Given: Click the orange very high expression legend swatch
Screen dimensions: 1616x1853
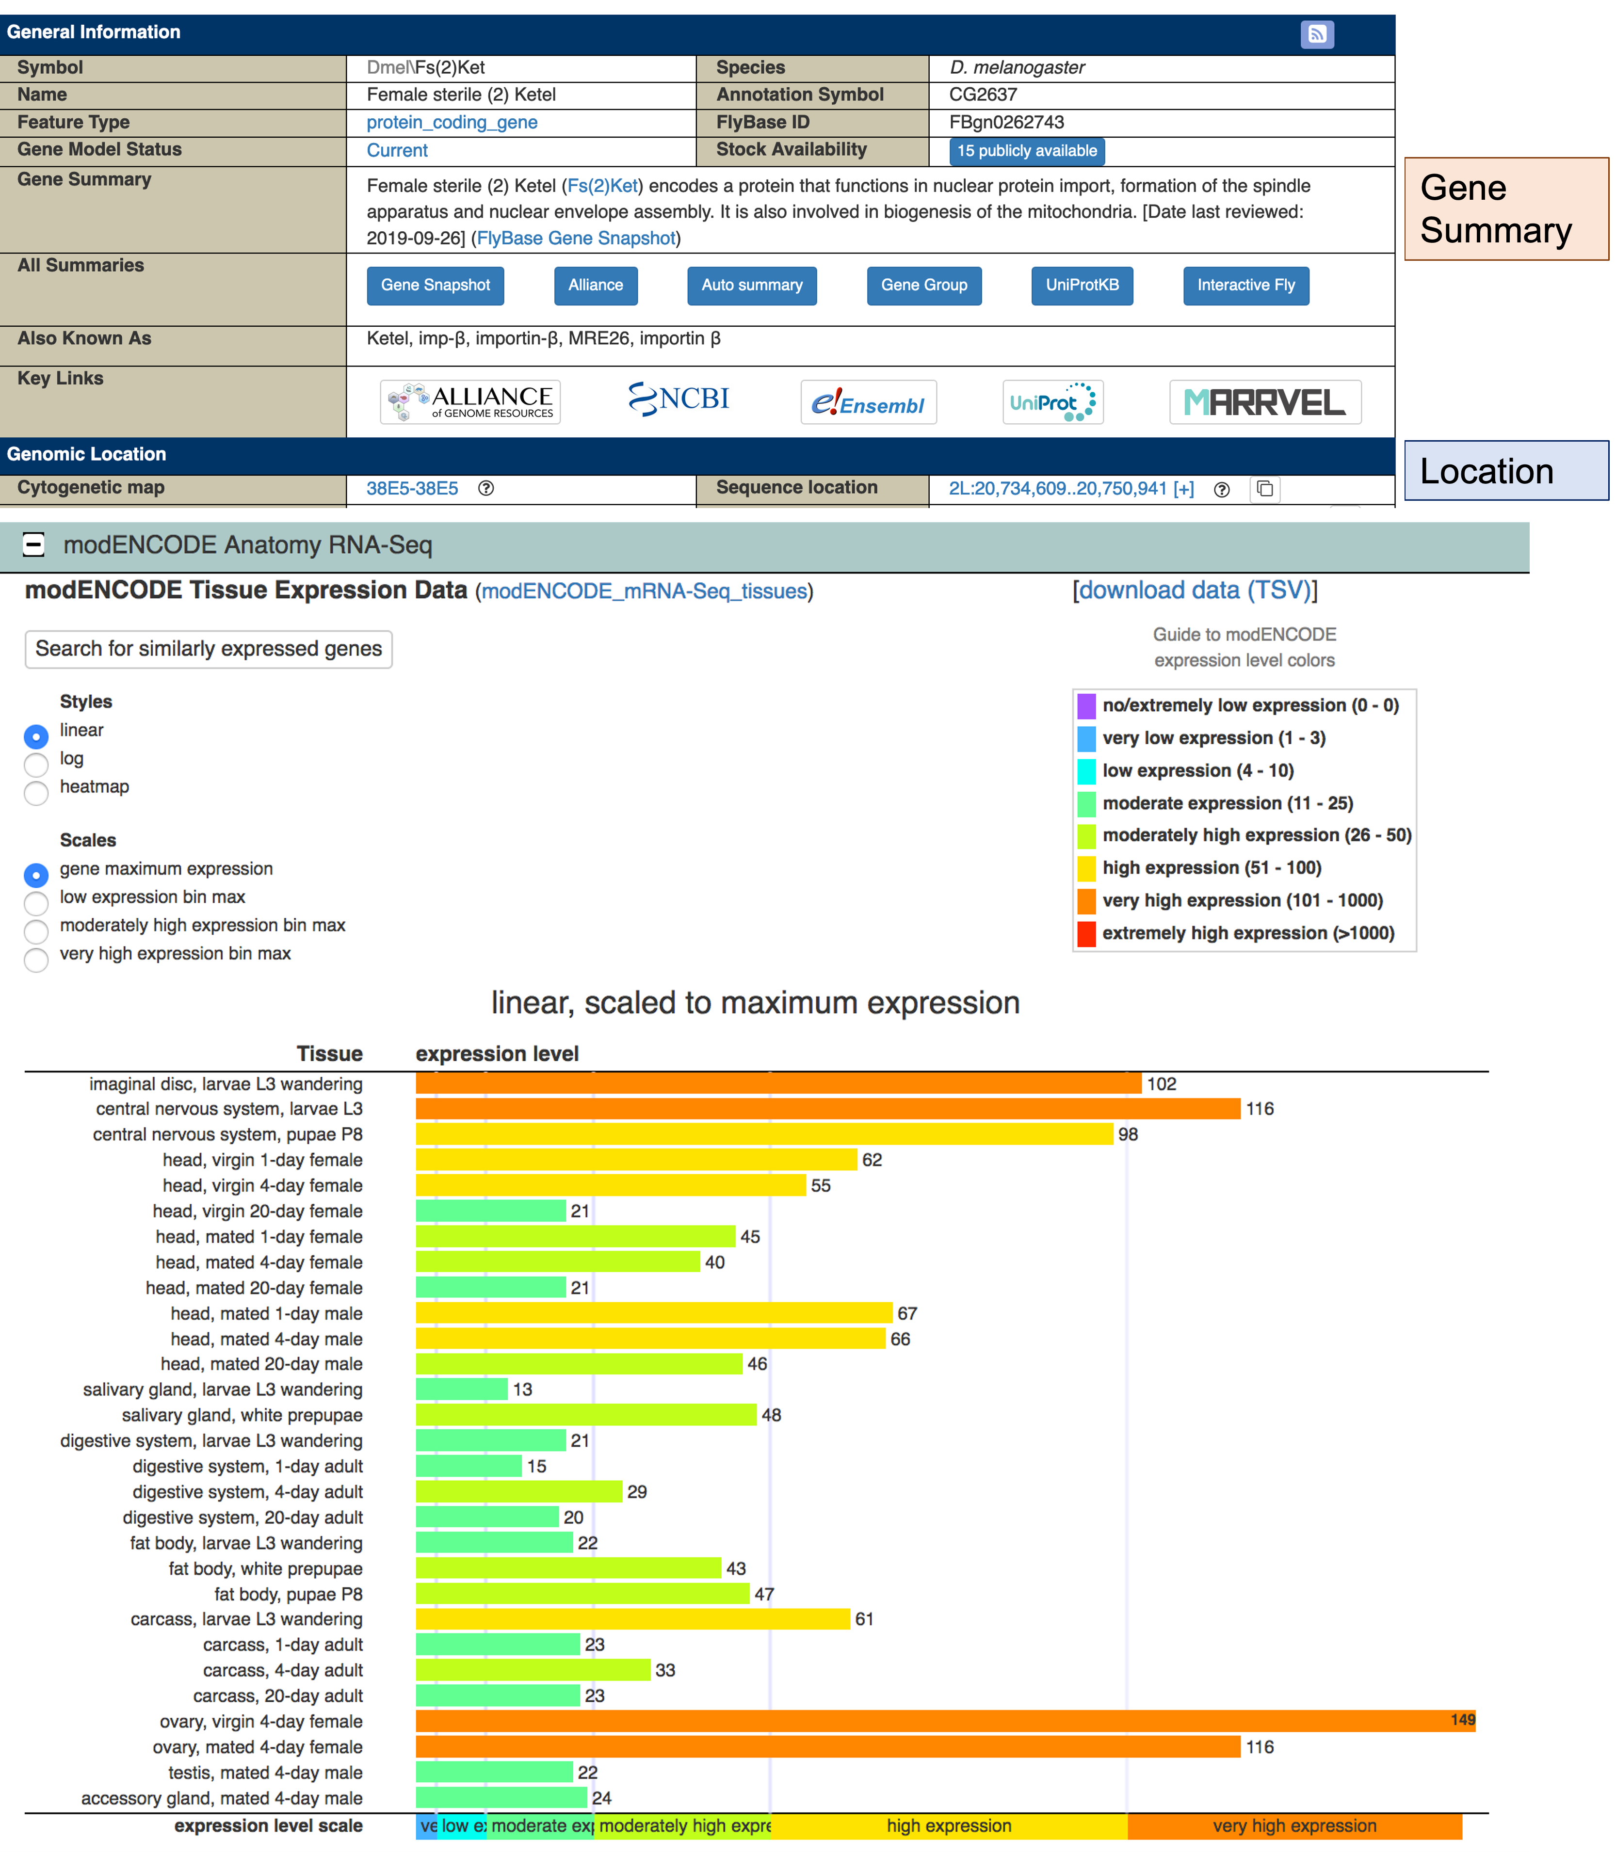Looking at the screenshot, I should 1087,900.
